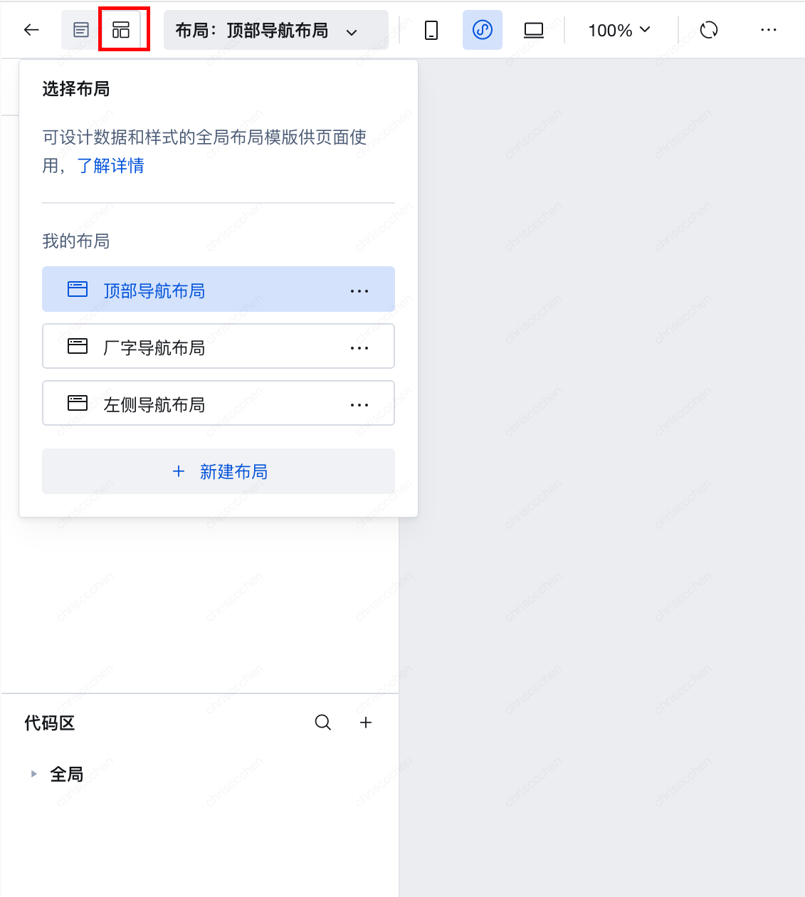Expand the 全局 tree node

point(33,774)
